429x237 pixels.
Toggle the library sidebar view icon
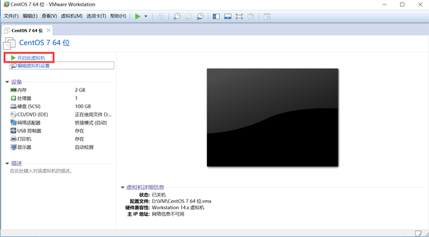tap(216, 16)
